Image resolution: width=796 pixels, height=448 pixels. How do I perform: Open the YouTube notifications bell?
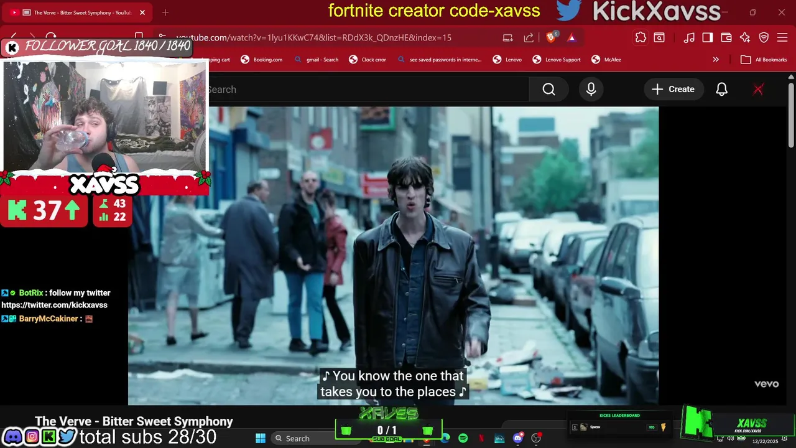coord(721,90)
